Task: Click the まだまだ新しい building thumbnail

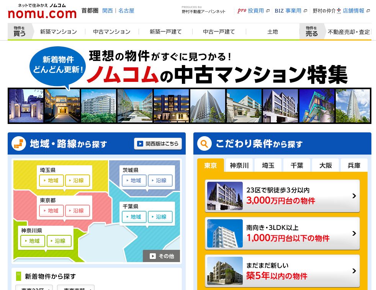Action: click(225, 271)
